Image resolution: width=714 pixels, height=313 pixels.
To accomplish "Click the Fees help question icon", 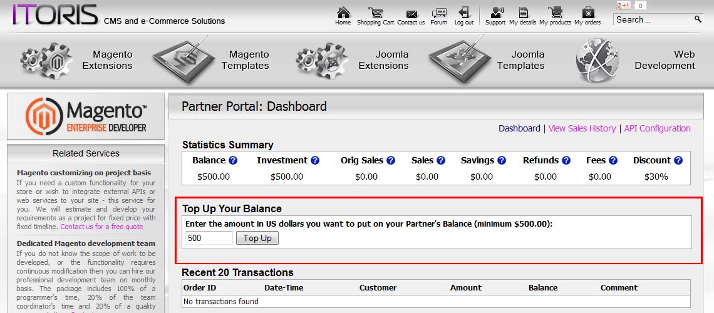I will pos(613,160).
